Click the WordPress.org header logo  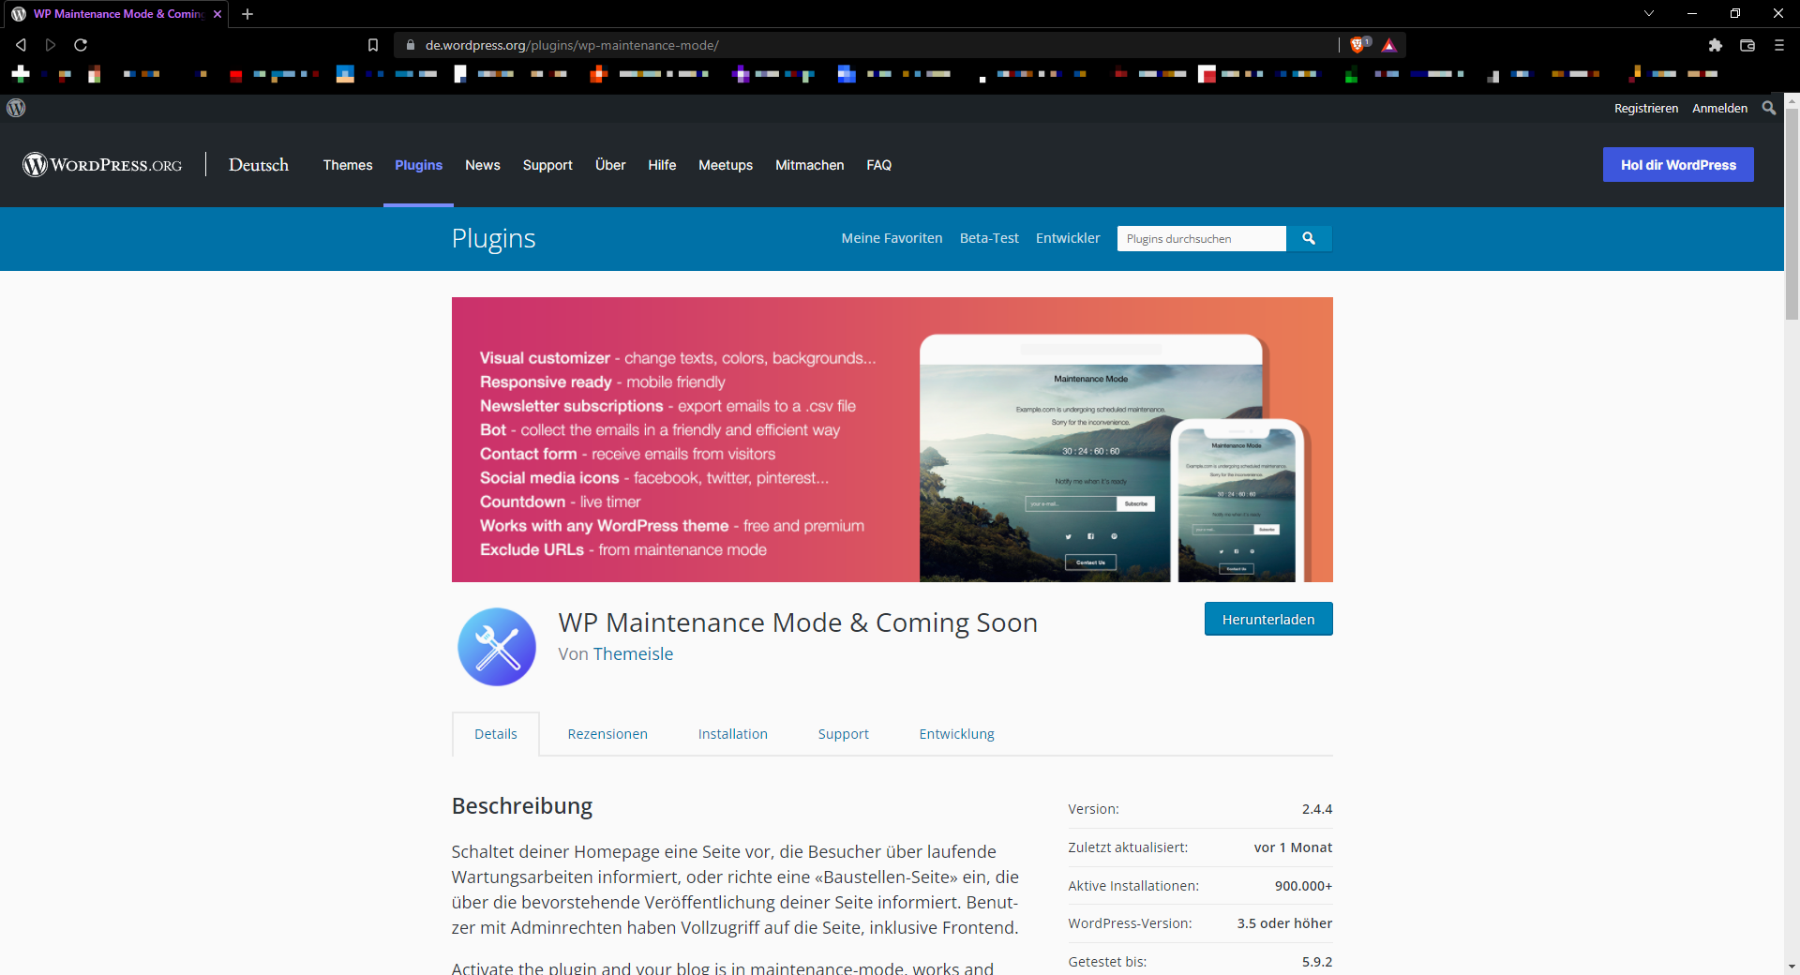[102, 165]
